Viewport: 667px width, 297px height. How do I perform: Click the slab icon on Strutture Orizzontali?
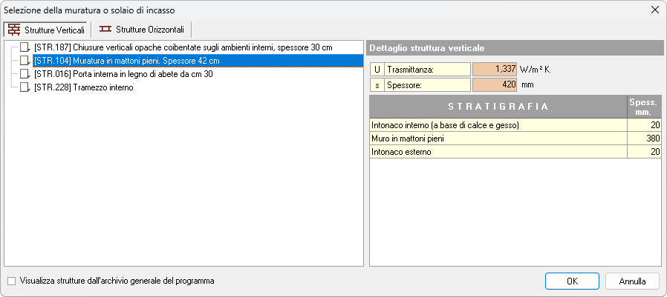pyautogui.click(x=105, y=29)
